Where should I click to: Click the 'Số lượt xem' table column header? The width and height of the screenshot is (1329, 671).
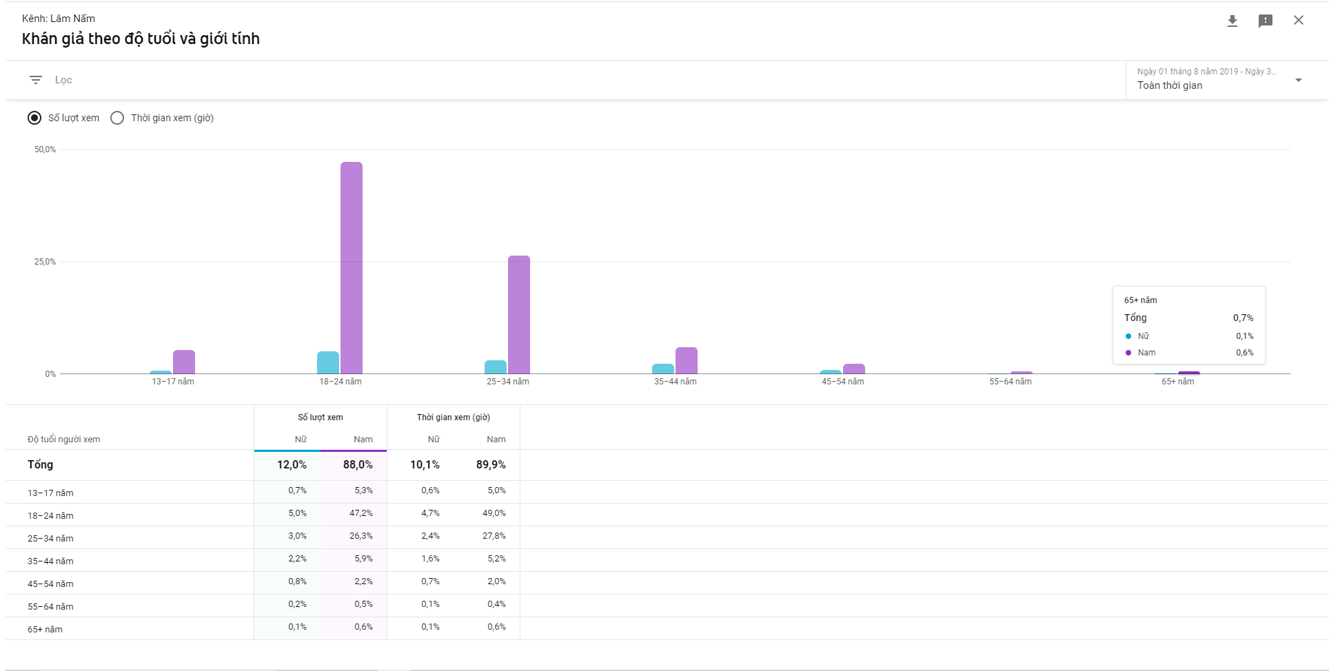[x=321, y=417]
